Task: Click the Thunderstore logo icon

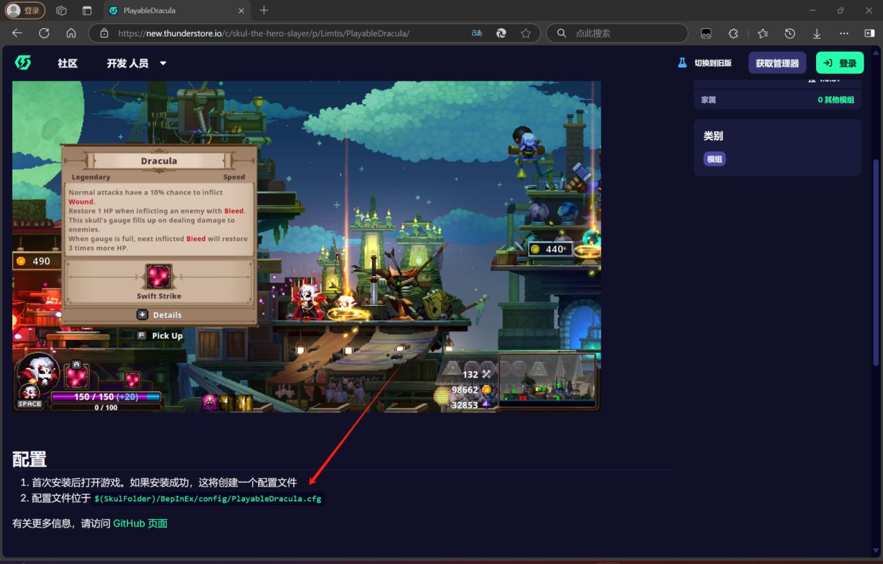Action: point(23,63)
